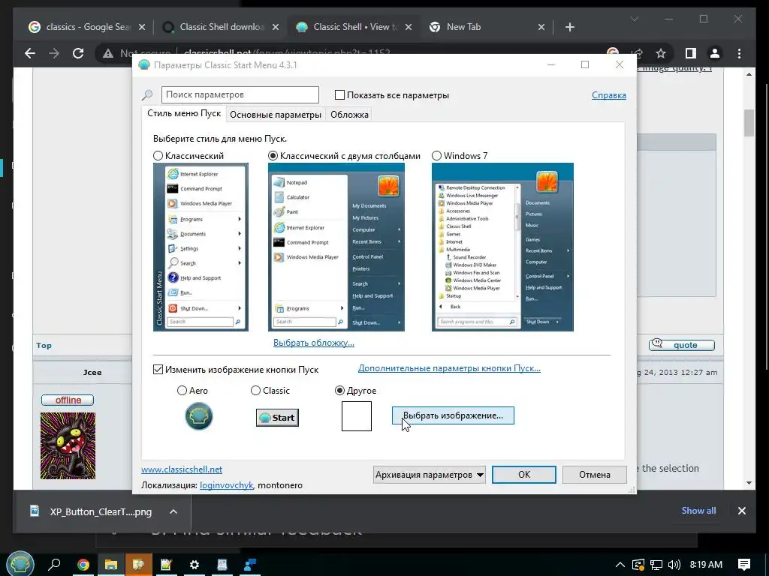
Task: Click the Classic Shell Start button in taskbar
Action: pyautogui.click(x=20, y=564)
